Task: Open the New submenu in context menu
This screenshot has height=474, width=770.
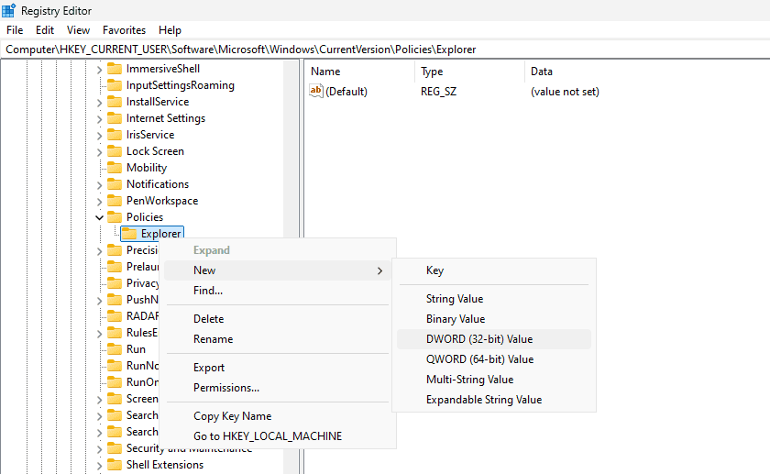Action: click(278, 270)
